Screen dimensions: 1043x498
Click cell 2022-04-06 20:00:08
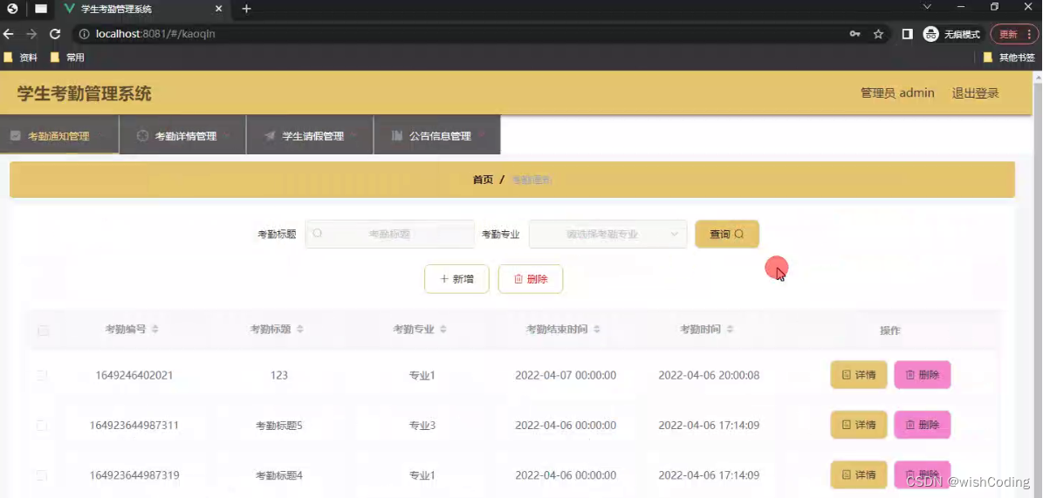[x=709, y=375]
